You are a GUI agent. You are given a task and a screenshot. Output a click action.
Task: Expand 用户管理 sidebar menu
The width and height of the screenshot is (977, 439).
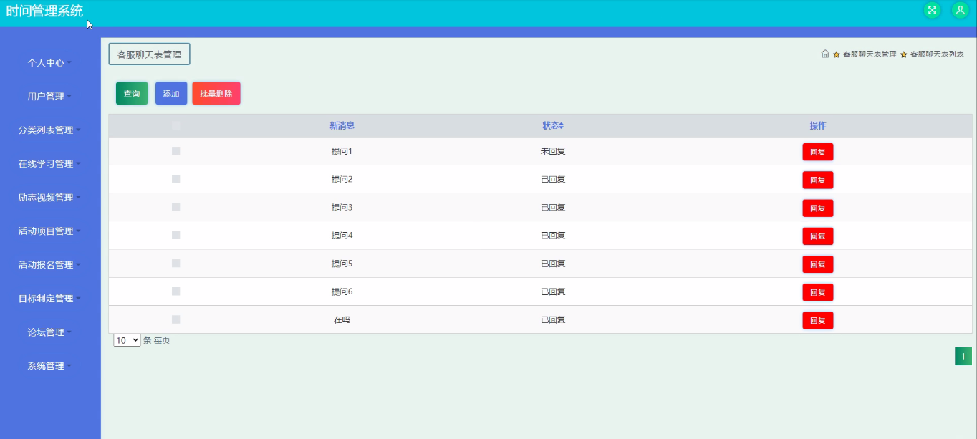click(x=50, y=97)
